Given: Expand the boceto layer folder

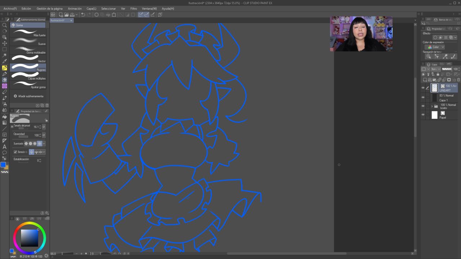Looking at the screenshot, I should (432, 106).
